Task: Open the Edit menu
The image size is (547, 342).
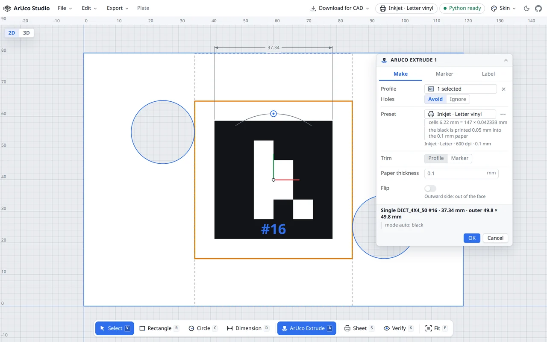Action: 89,8
